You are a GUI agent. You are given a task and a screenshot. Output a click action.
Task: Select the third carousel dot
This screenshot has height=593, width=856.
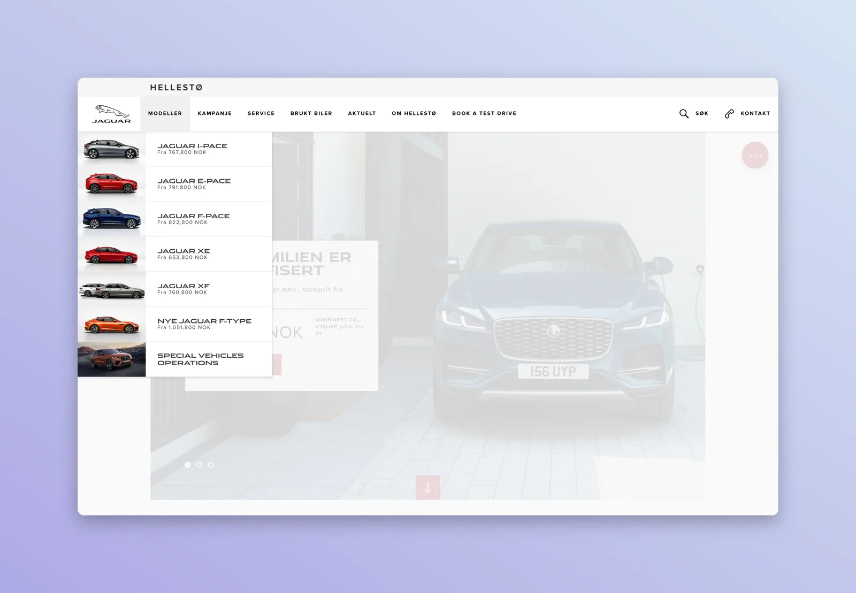pos(211,465)
